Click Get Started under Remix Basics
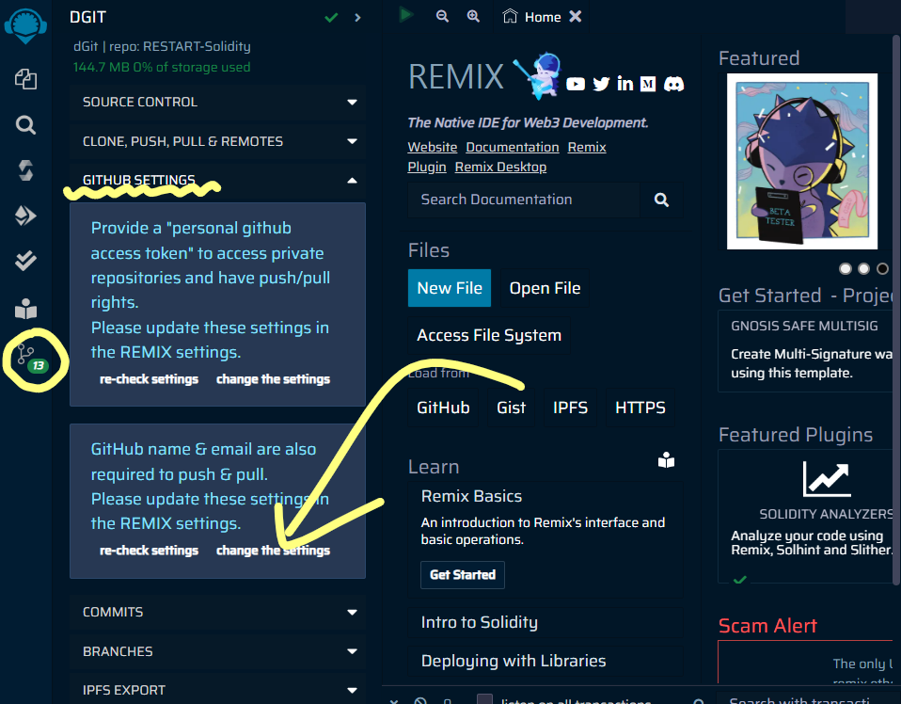Viewport: 901px width, 704px height. coord(463,574)
